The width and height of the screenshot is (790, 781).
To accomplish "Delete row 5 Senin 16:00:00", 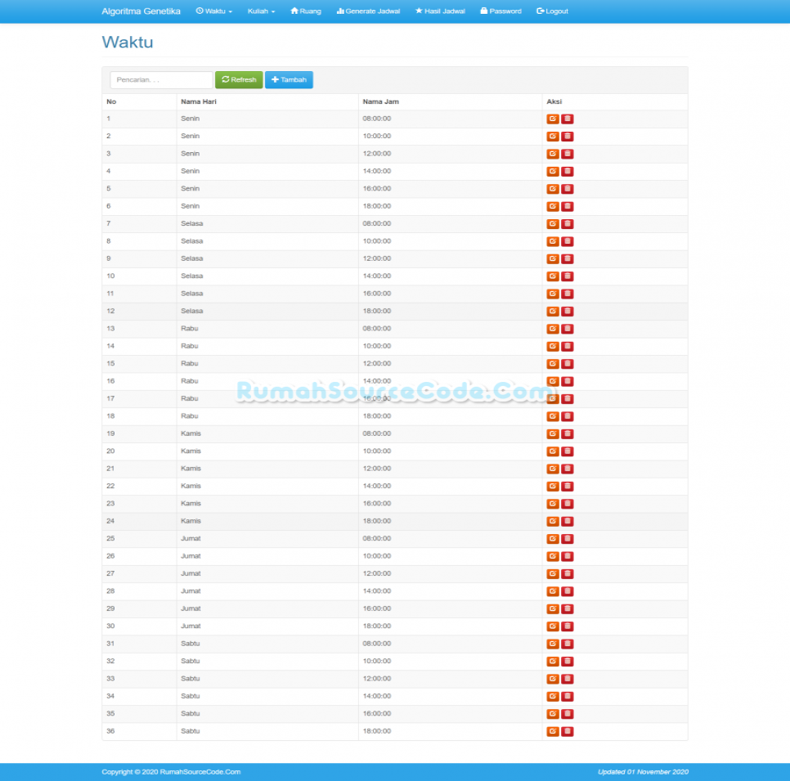I will [568, 188].
